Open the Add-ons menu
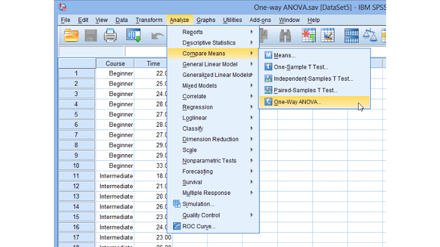Image resolution: width=440 pixels, height=247 pixels. pyautogui.click(x=260, y=20)
